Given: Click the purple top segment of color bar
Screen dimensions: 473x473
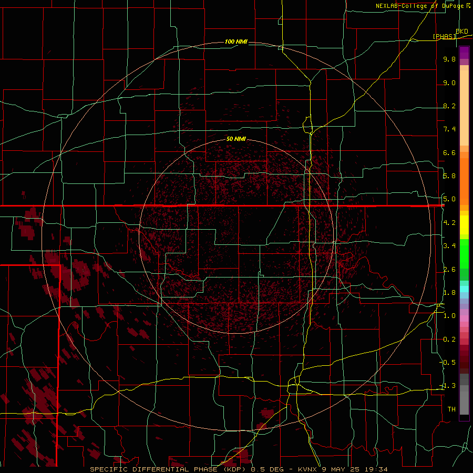Looking at the screenshot, I should [x=464, y=53].
